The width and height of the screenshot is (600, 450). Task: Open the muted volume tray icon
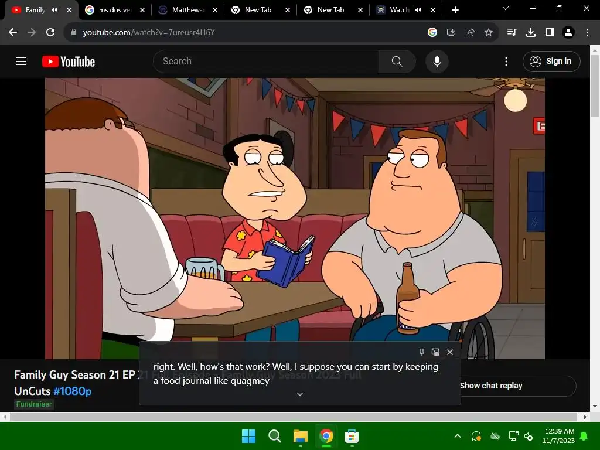(529, 436)
